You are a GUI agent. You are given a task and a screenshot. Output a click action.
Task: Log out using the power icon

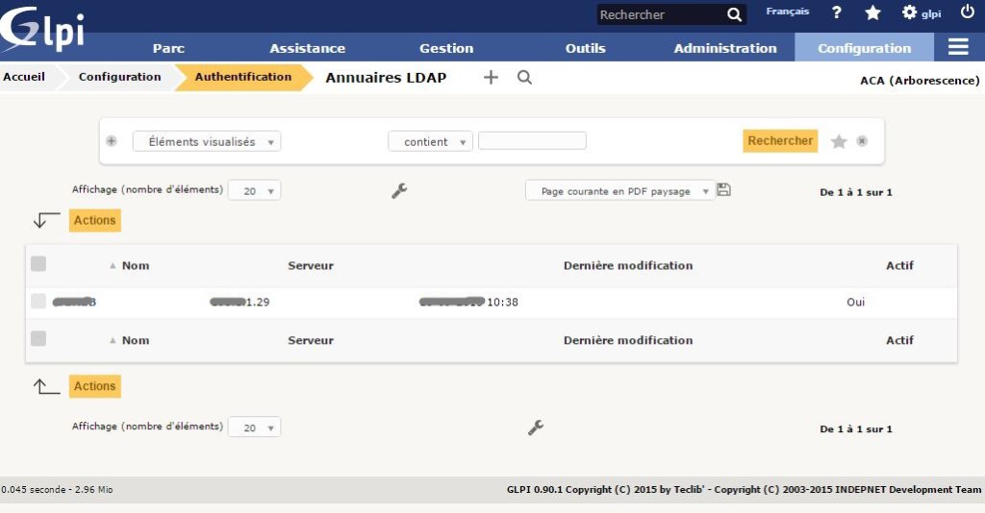click(967, 12)
